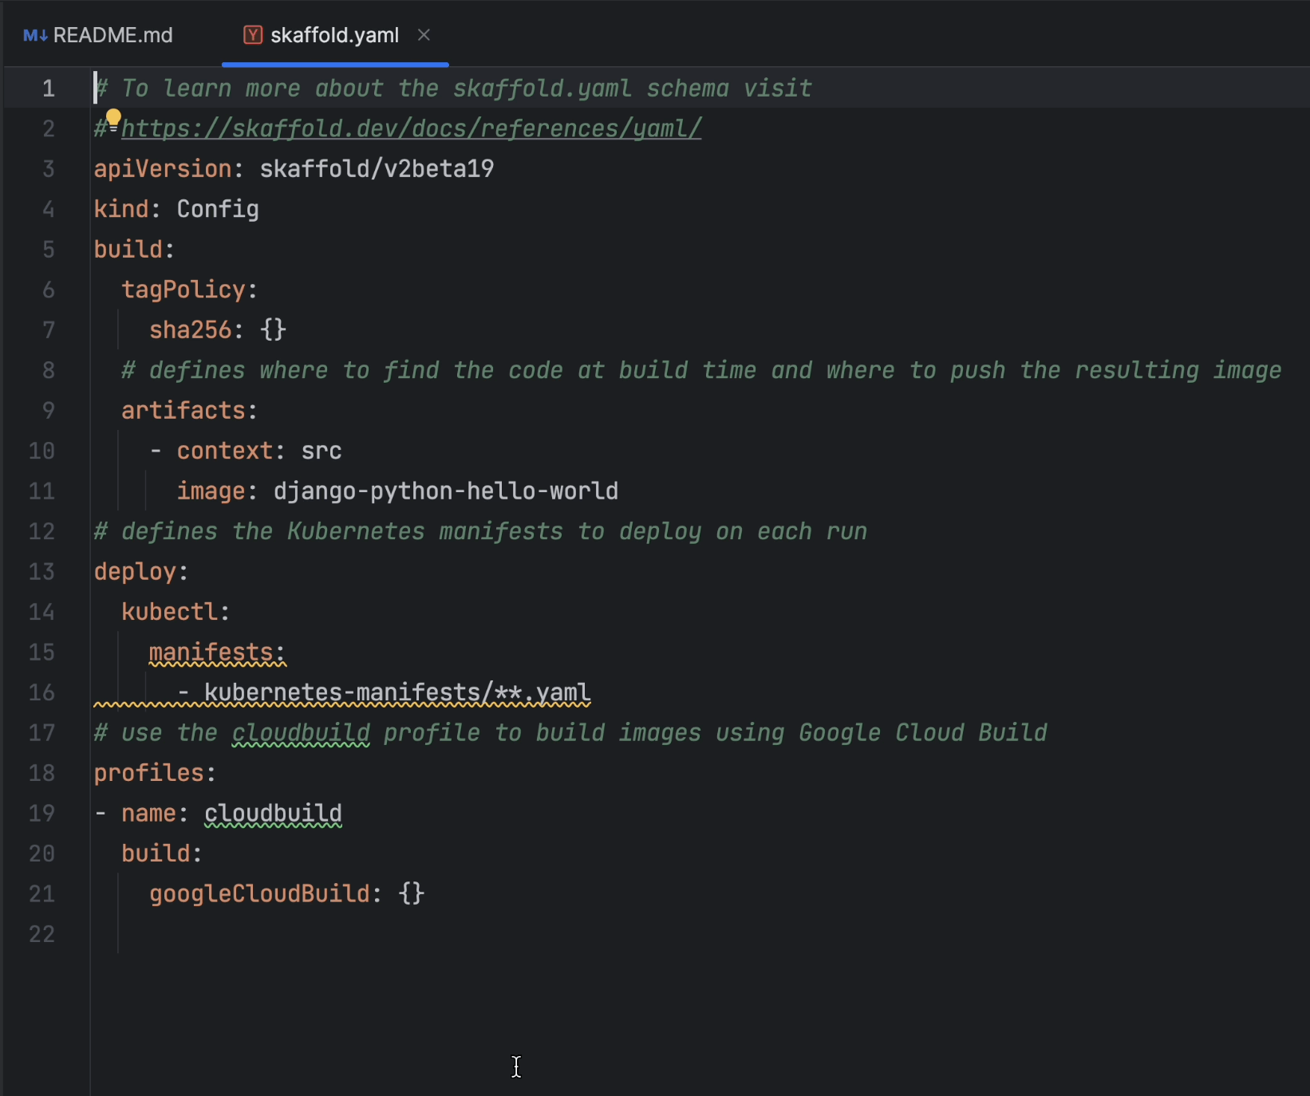Click the Markdown file icon on README tab
Screen dimensions: 1310x1096
click(x=34, y=36)
